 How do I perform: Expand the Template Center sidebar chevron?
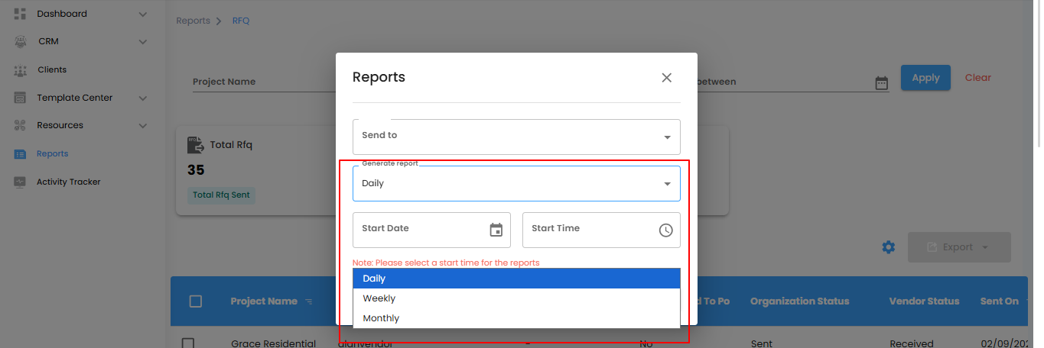pyautogui.click(x=143, y=98)
